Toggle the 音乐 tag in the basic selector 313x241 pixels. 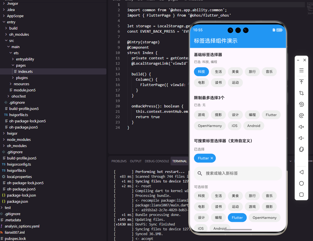269,72
